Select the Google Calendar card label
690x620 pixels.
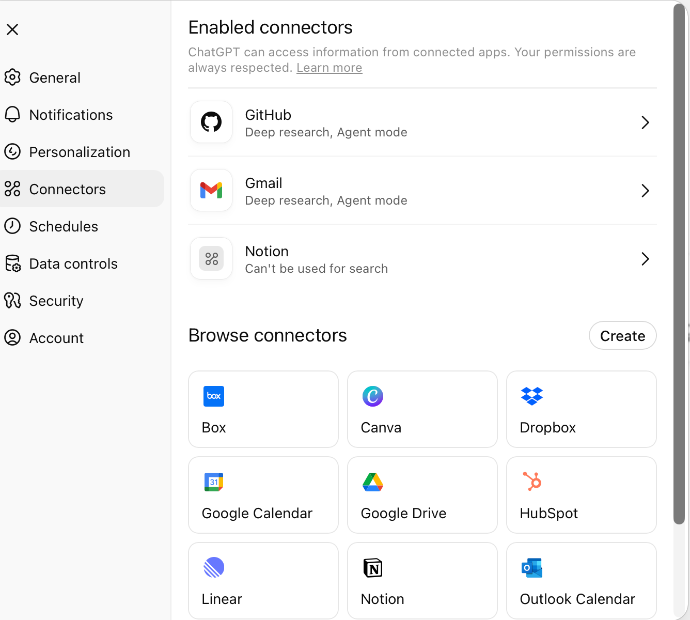(x=257, y=514)
